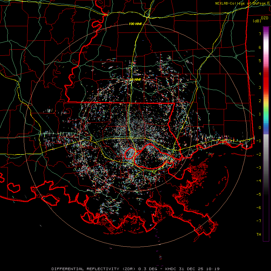The height and width of the screenshot is (271, 271).
Task: Click the 2 value on color scale
Action: (260, 101)
